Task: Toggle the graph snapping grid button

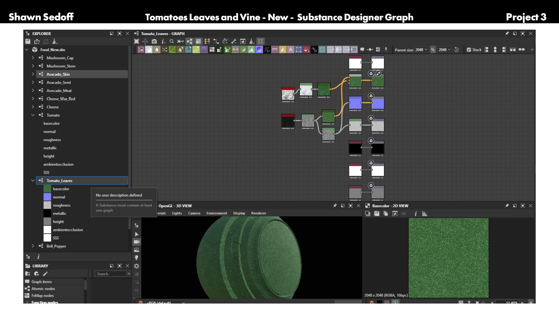Action: click(260, 41)
